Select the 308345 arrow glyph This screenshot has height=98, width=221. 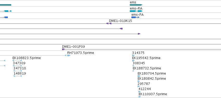click(133, 66)
